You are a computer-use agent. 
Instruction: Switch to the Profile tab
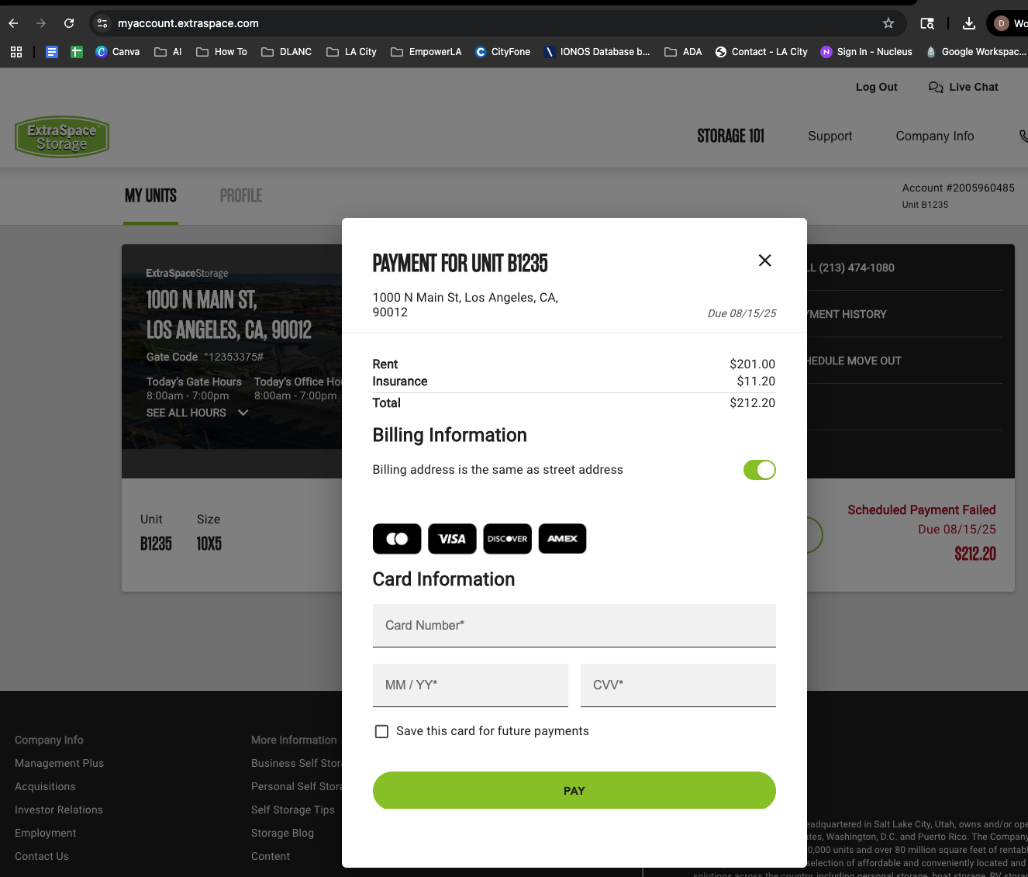pyautogui.click(x=240, y=196)
